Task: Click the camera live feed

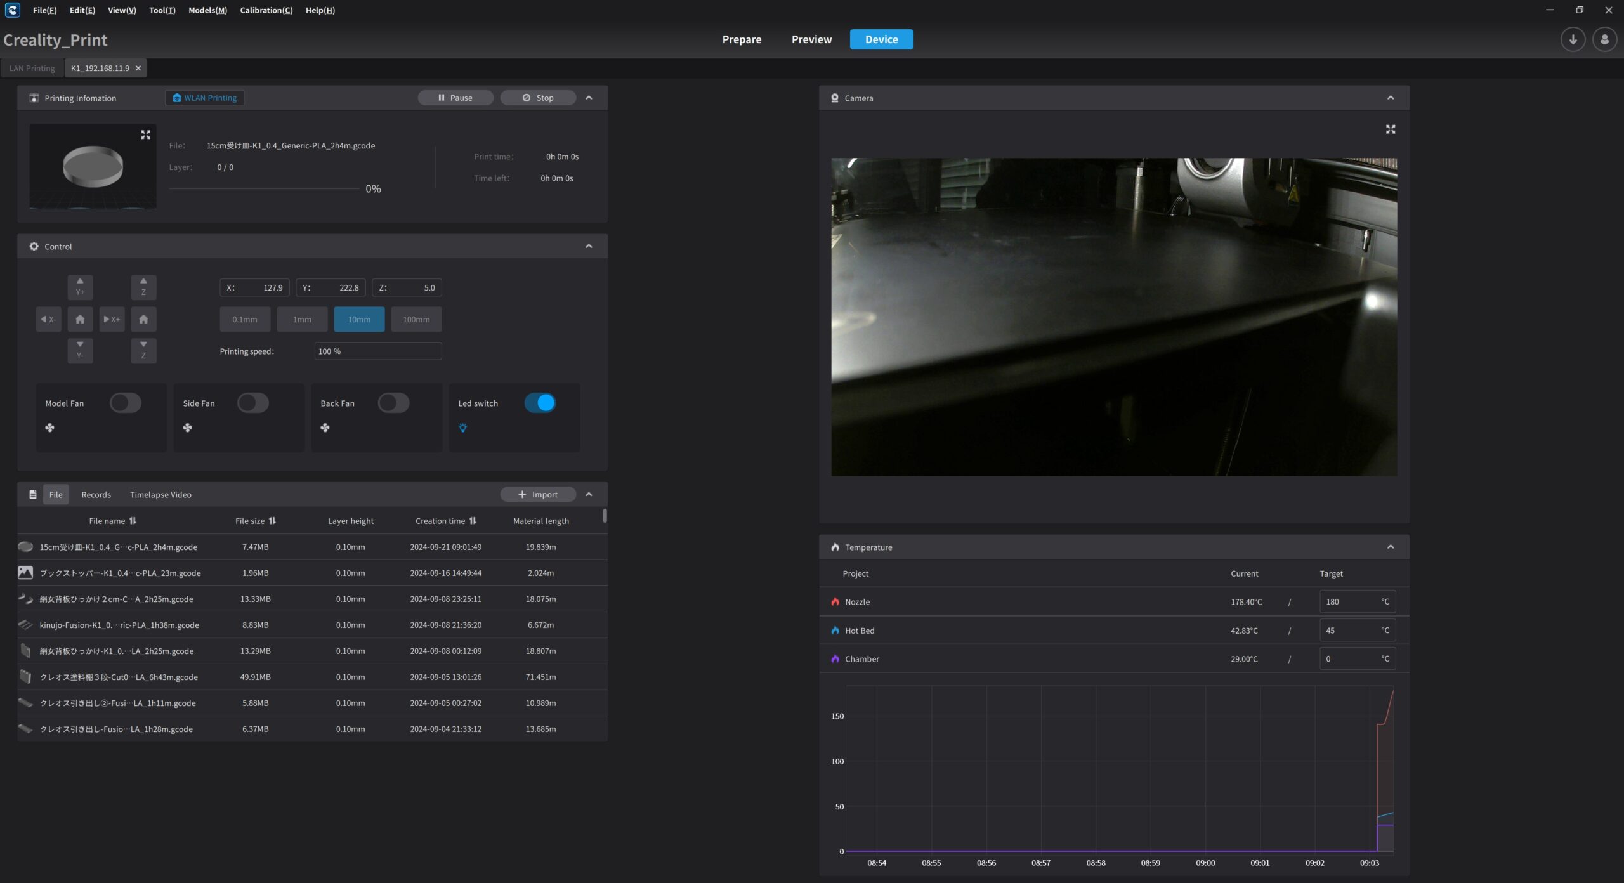Action: click(x=1113, y=317)
